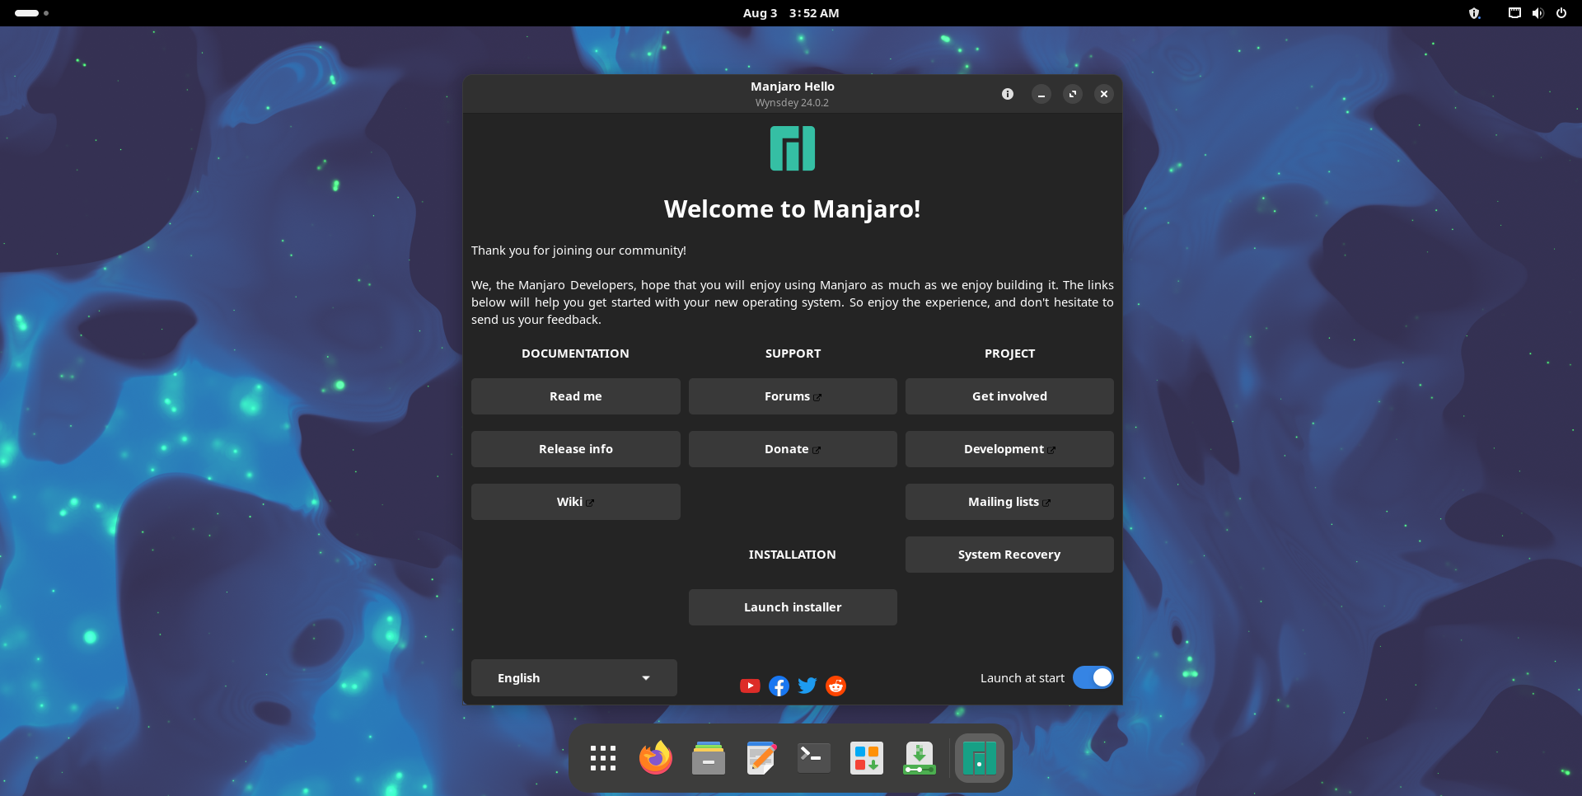Click the Reddit social icon
Viewport: 1582px width, 796px height.
point(835,686)
